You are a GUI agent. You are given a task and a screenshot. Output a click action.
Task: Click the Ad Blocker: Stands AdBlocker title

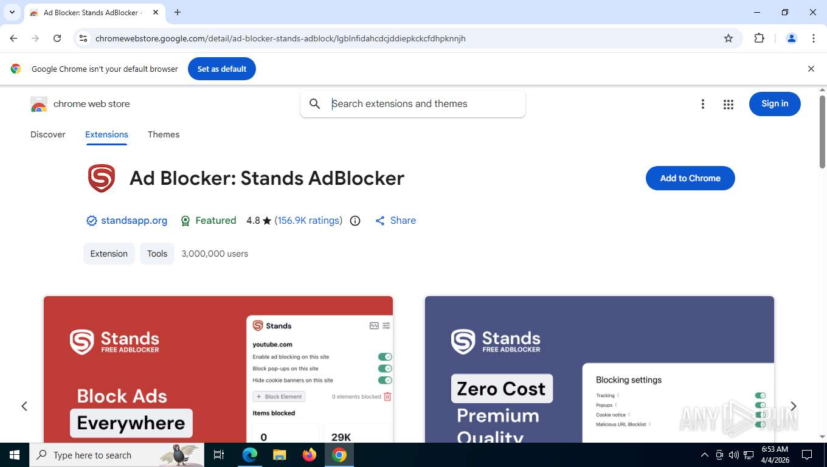pos(267,178)
